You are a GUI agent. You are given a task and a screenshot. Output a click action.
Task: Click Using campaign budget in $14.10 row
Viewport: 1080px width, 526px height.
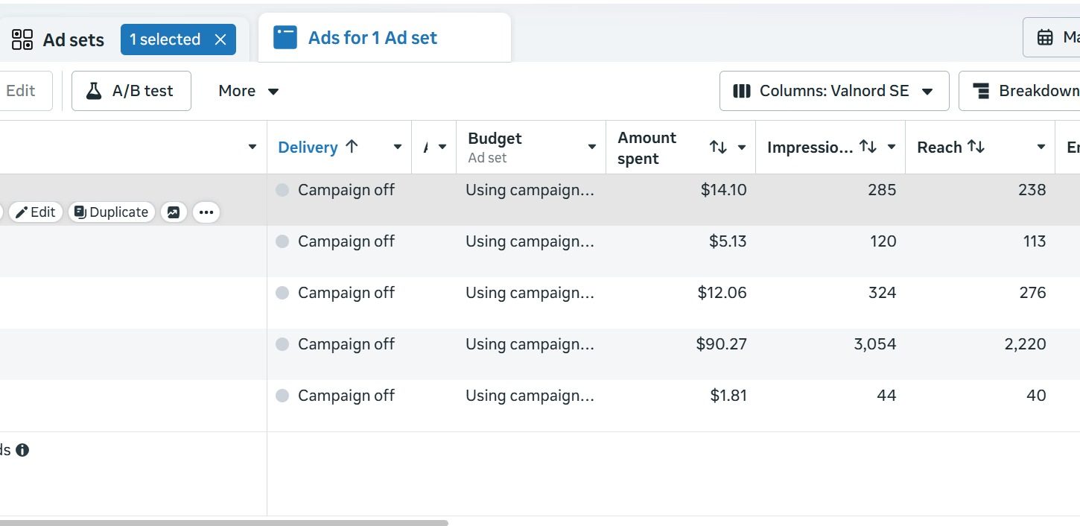pyautogui.click(x=530, y=190)
